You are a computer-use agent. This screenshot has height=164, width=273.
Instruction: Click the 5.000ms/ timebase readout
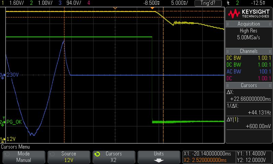point(179,3)
